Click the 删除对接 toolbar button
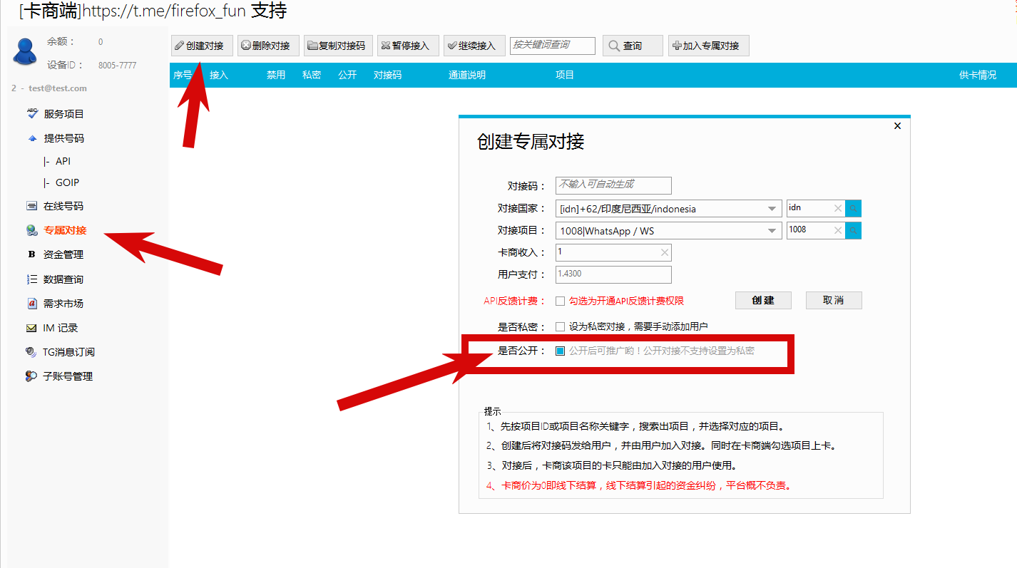 point(268,46)
